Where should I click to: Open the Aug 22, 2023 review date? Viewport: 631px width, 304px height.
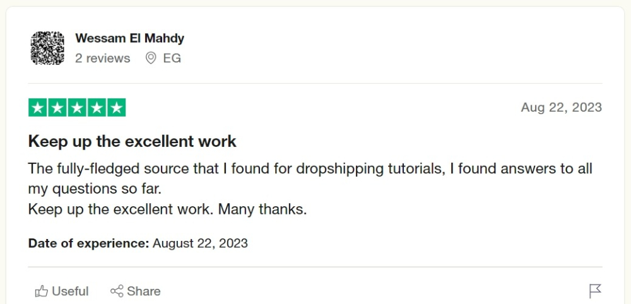562,107
